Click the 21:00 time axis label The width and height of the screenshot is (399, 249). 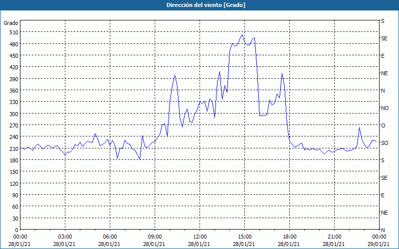[334, 237]
